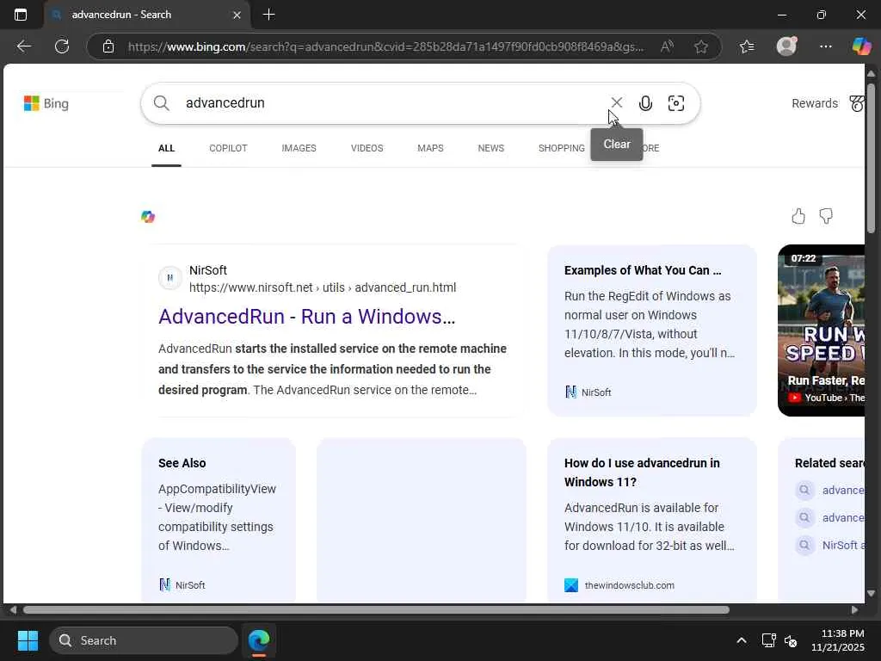
Task: Clear the search box with the X icon
Action: (616, 102)
